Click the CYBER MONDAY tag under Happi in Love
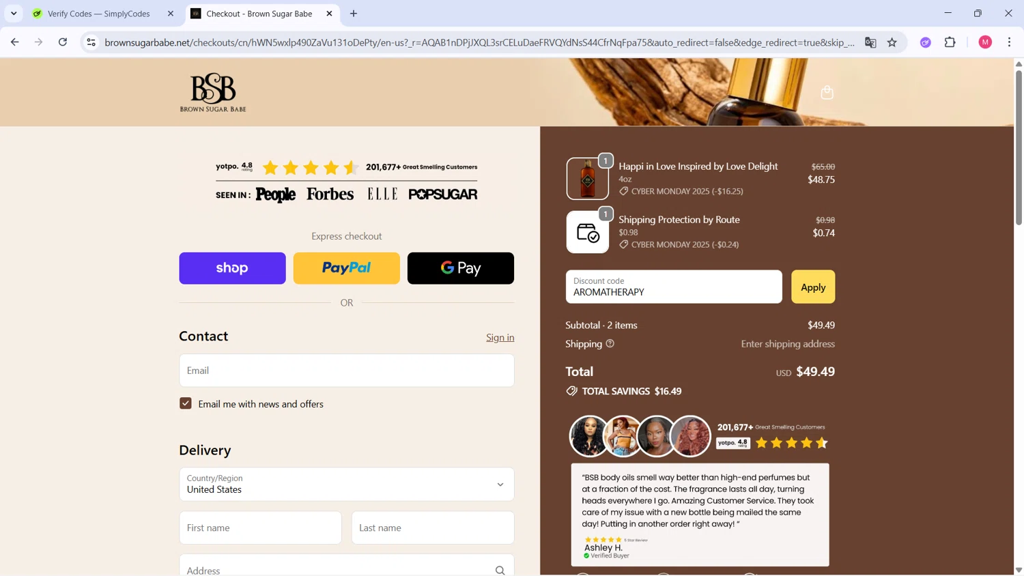 [681, 191]
